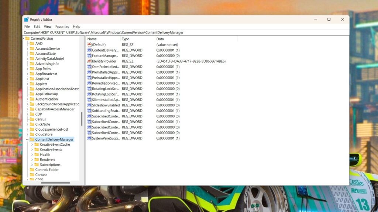Click the Cortana folder icon
The image size is (378, 212).
coord(32,175)
